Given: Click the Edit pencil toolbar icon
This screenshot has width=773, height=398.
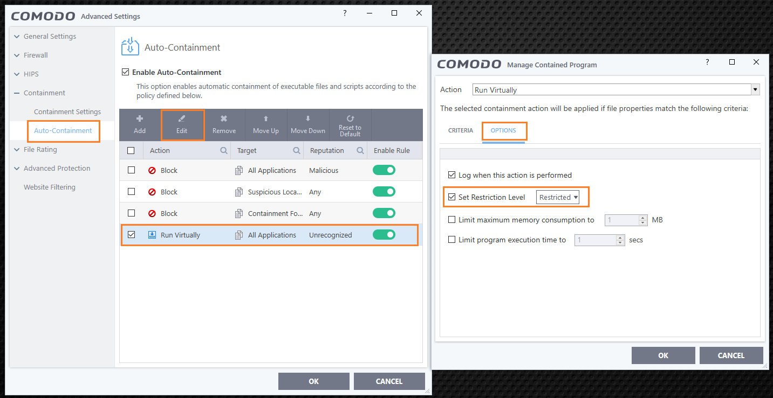Looking at the screenshot, I should pyautogui.click(x=182, y=119).
